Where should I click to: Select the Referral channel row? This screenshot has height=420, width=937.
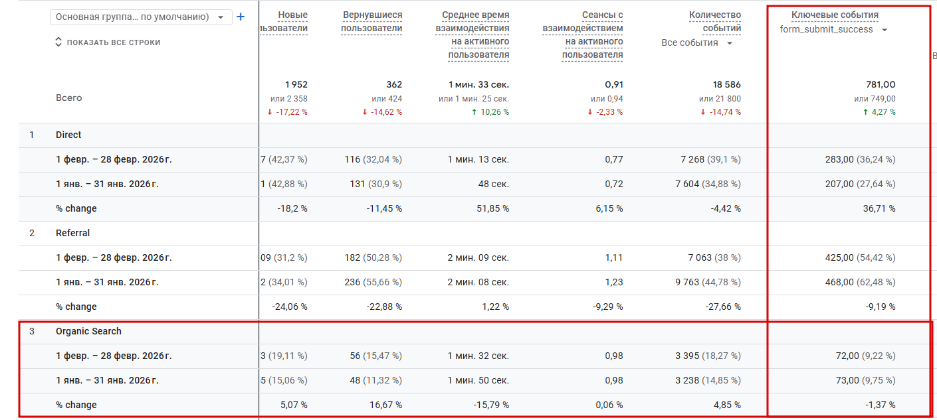click(72, 233)
